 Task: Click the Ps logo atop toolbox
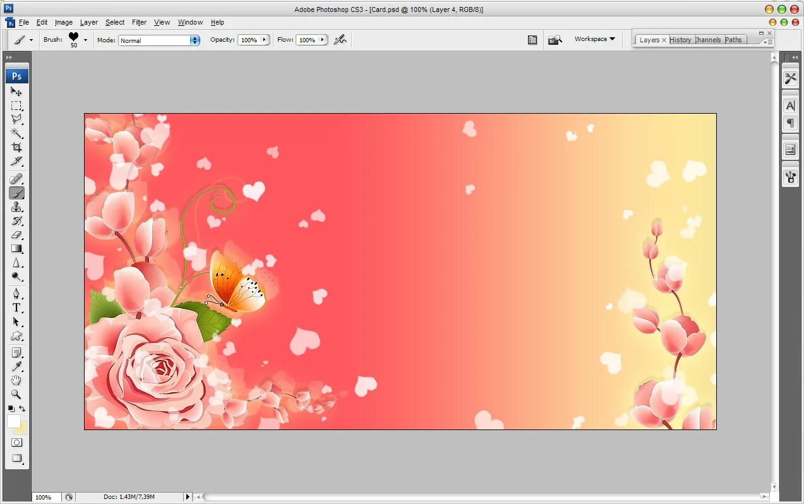pyautogui.click(x=17, y=76)
